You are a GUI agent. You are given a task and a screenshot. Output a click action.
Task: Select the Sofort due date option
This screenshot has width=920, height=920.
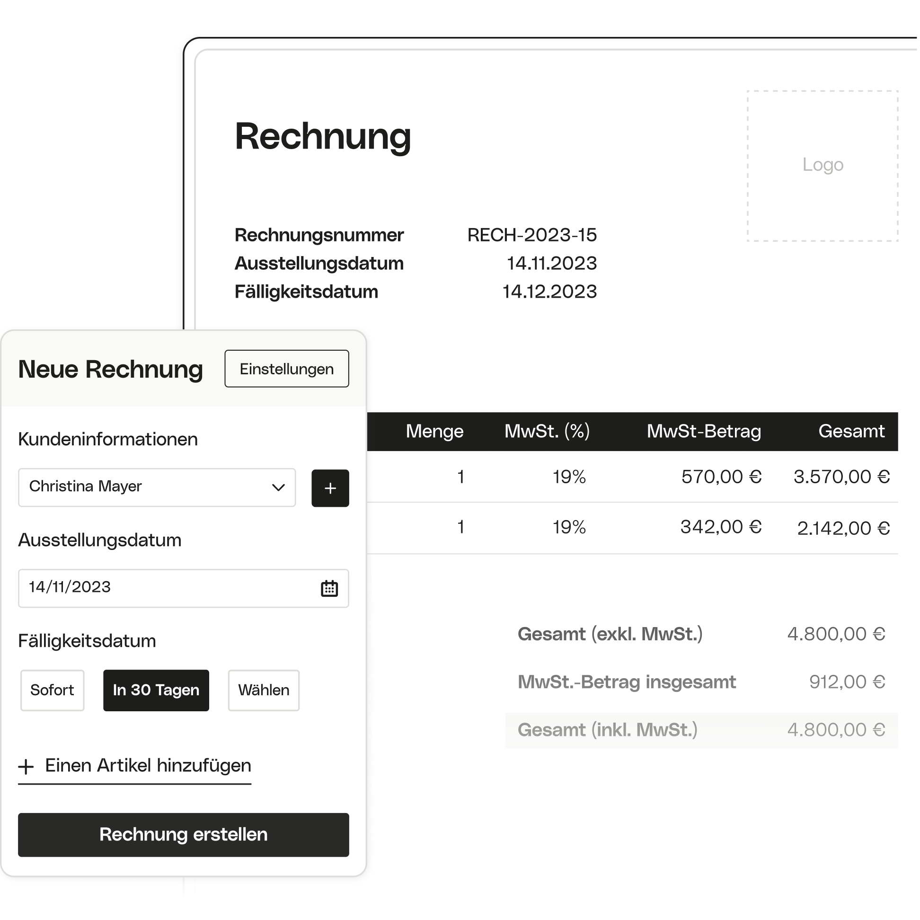(x=53, y=690)
